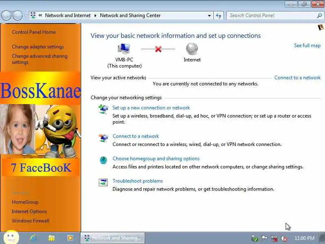Click the network status tray icon
Image resolution: width=325 pixels, height=244 pixels.
coord(274,238)
